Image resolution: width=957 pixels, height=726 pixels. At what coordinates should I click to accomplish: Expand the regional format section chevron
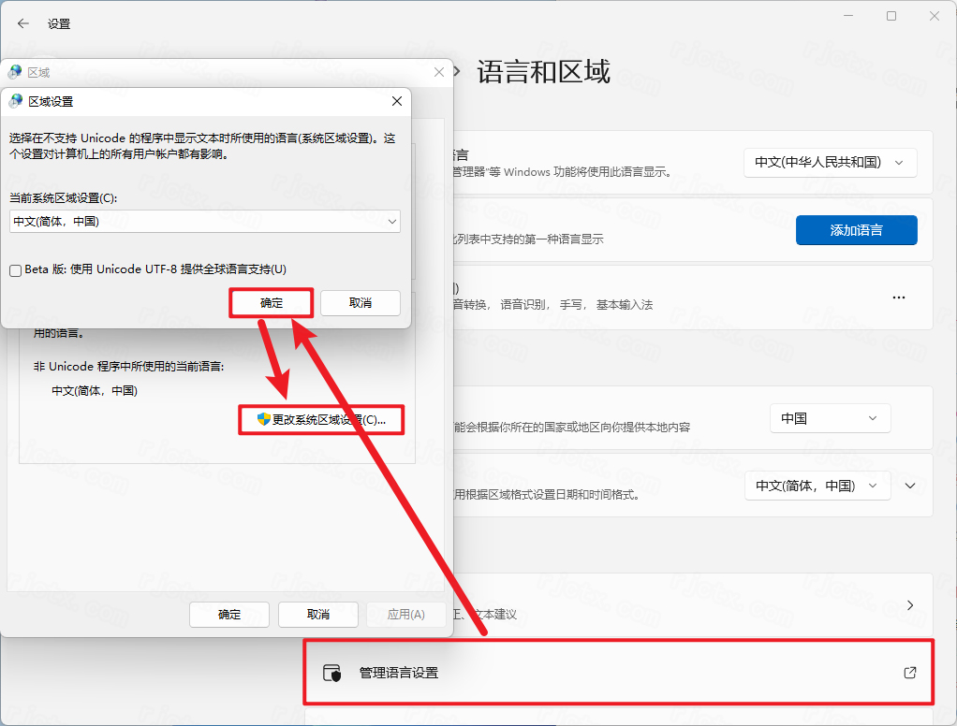click(910, 486)
